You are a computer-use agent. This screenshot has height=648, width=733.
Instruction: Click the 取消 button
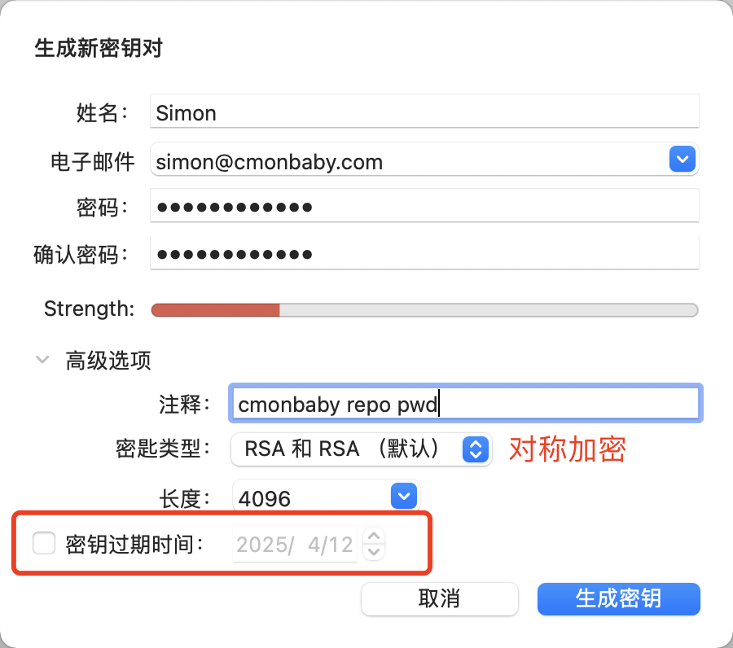click(x=440, y=598)
